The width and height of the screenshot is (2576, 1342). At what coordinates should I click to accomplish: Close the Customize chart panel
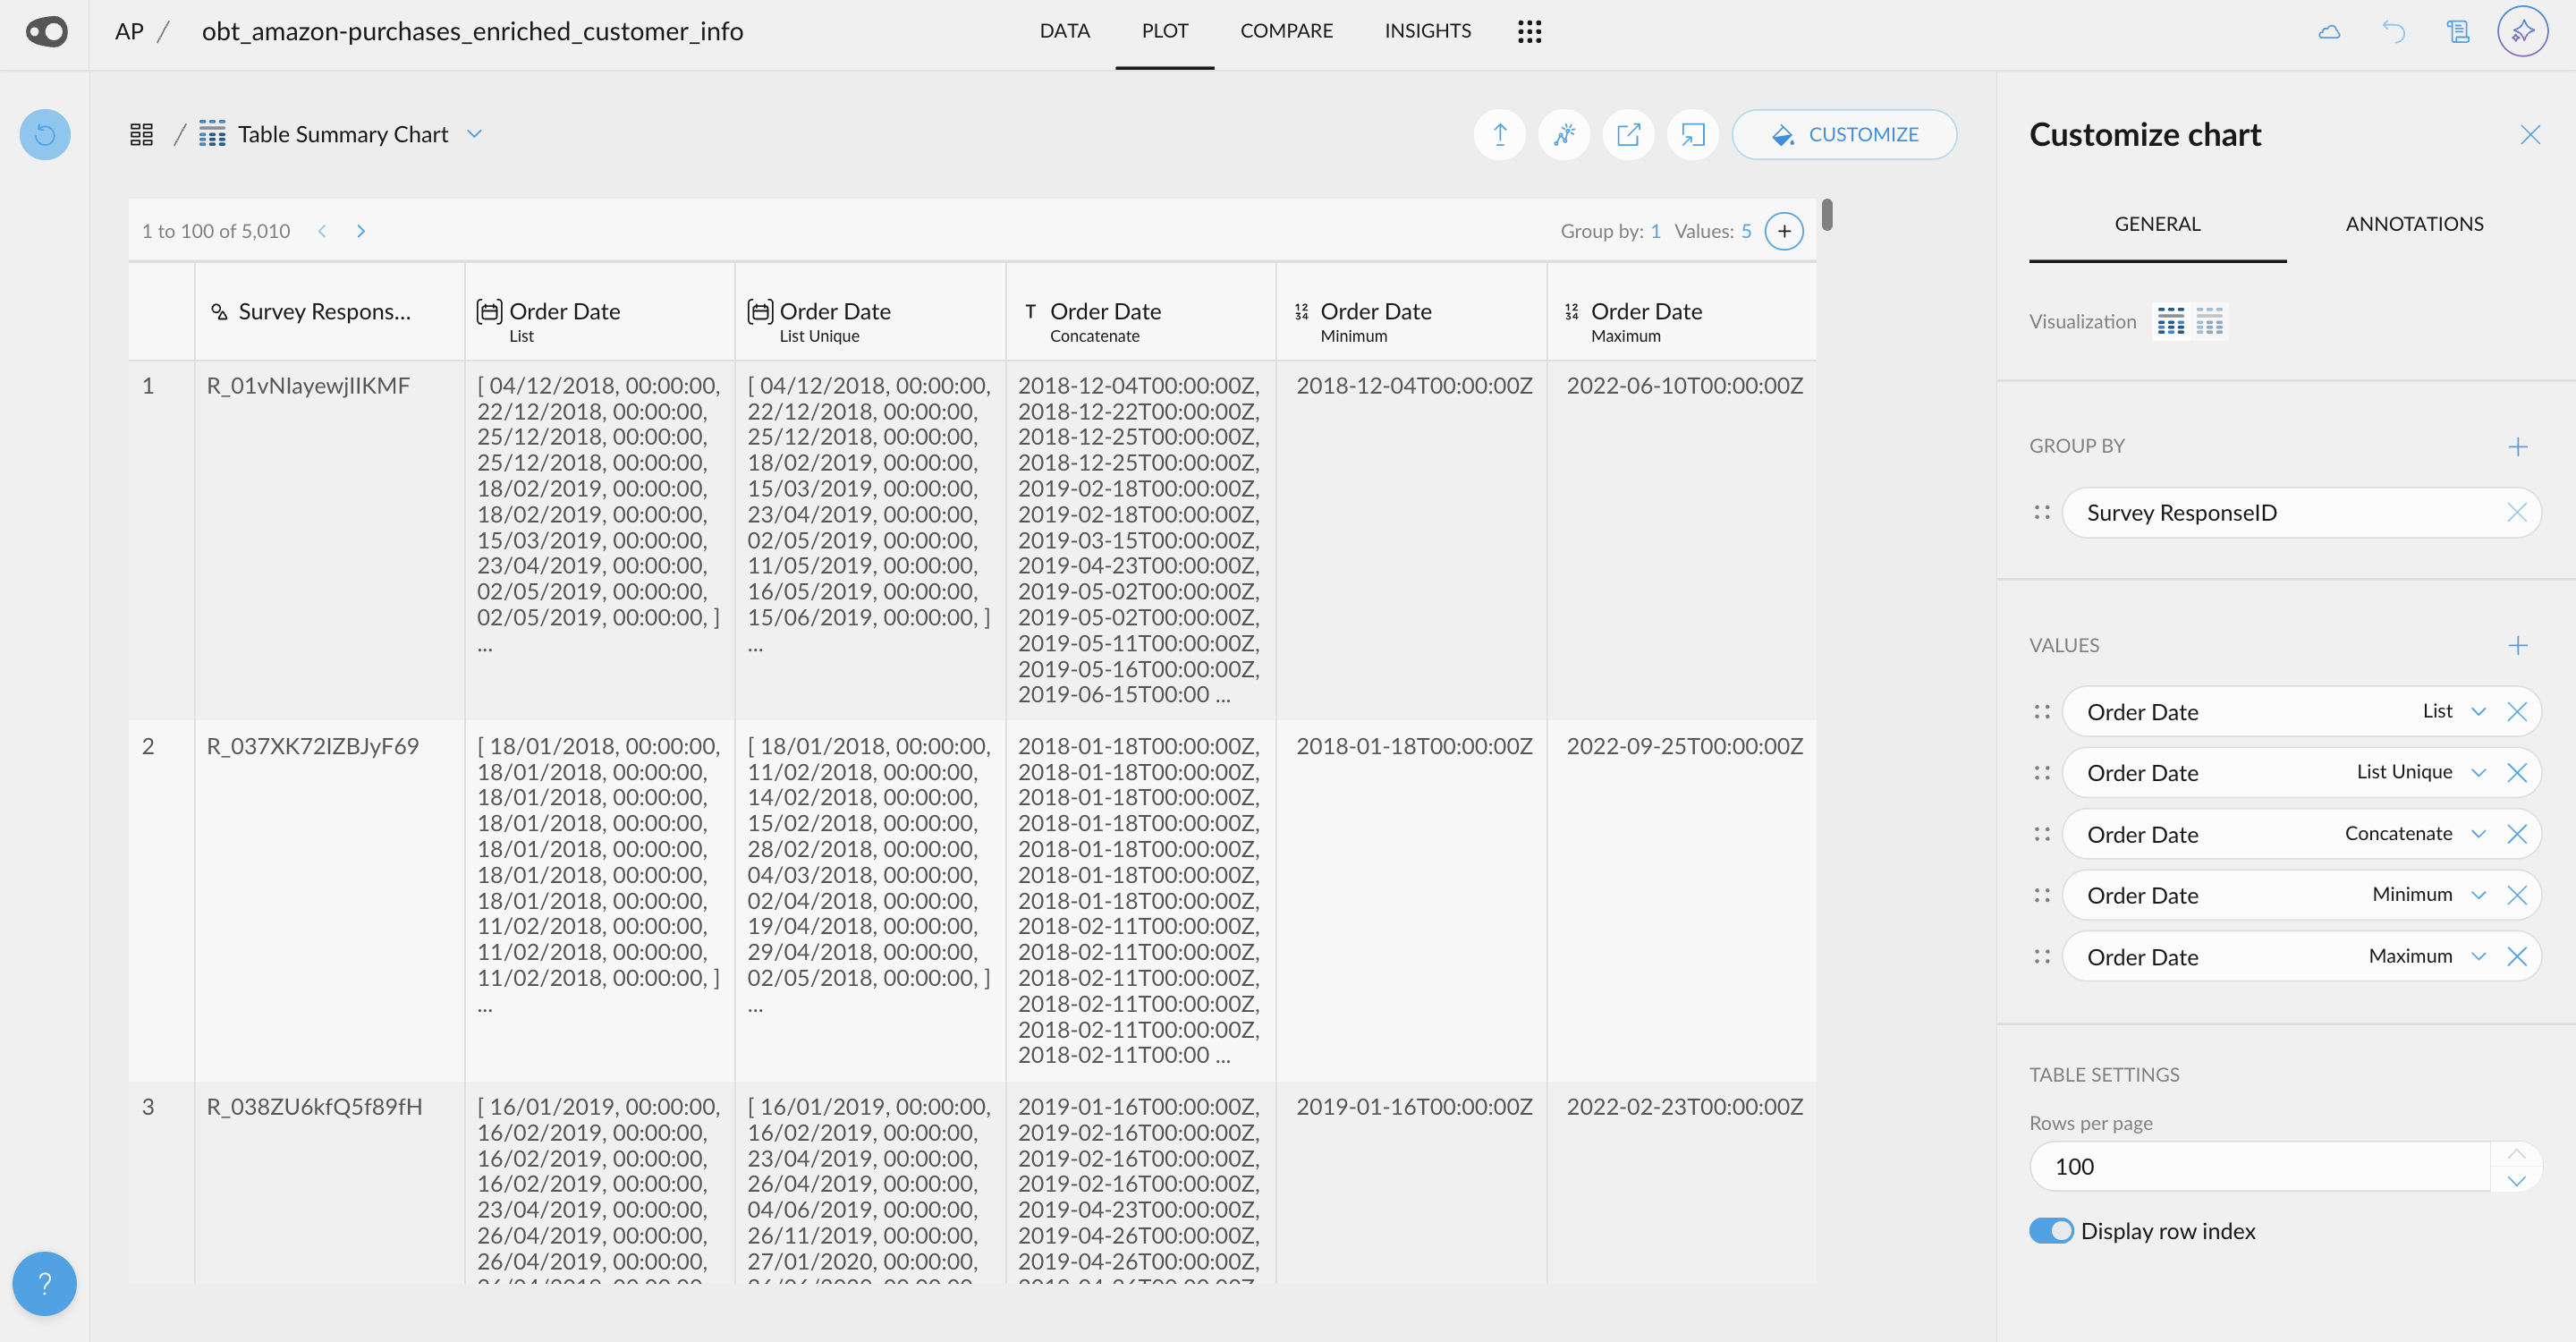pyautogui.click(x=2530, y=134)
